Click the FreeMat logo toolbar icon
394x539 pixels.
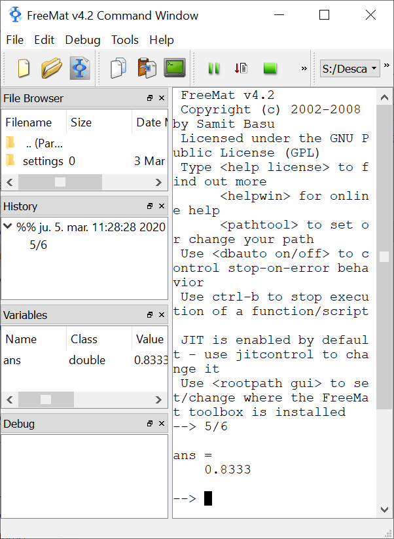tap(79, 68)
